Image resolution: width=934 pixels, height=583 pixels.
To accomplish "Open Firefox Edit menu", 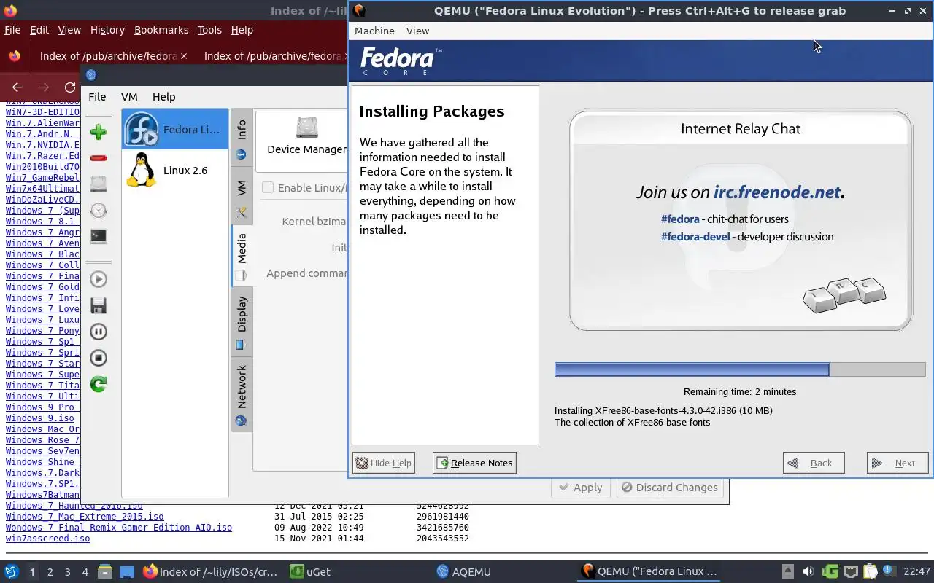I will [x=39, y=30].
